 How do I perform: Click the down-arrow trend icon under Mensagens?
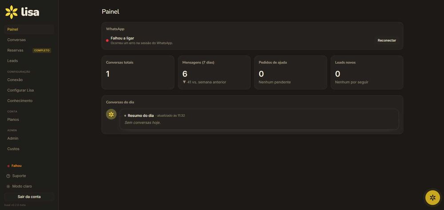(184, 82)
